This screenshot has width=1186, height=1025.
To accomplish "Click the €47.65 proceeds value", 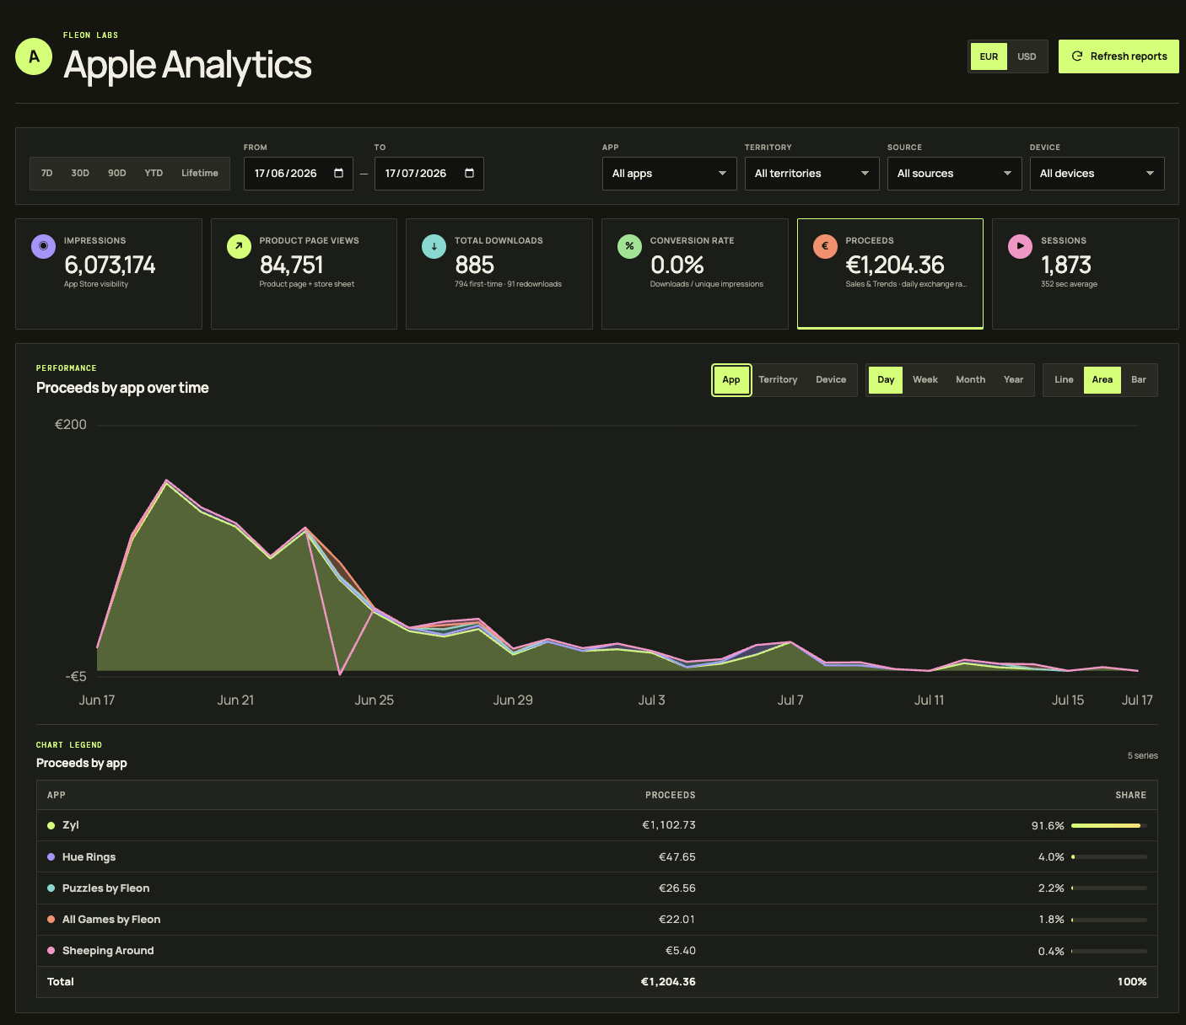I will (677, 856).
